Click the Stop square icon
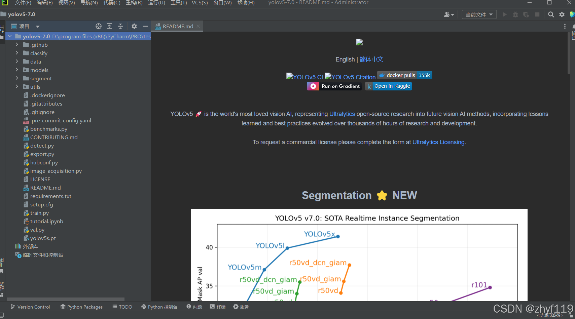 point(537,14)
